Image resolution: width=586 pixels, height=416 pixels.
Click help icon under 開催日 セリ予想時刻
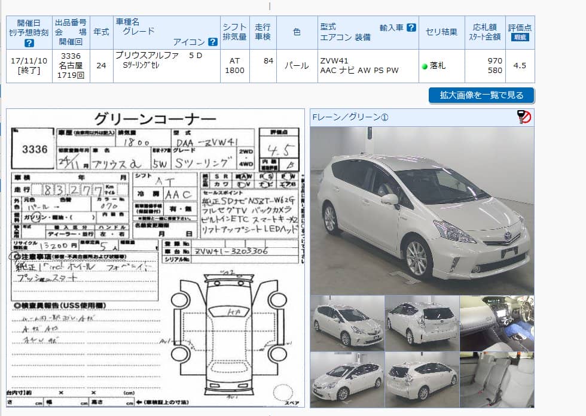coord(29,42)
